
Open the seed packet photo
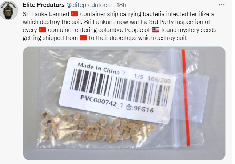tap(124, 103)
